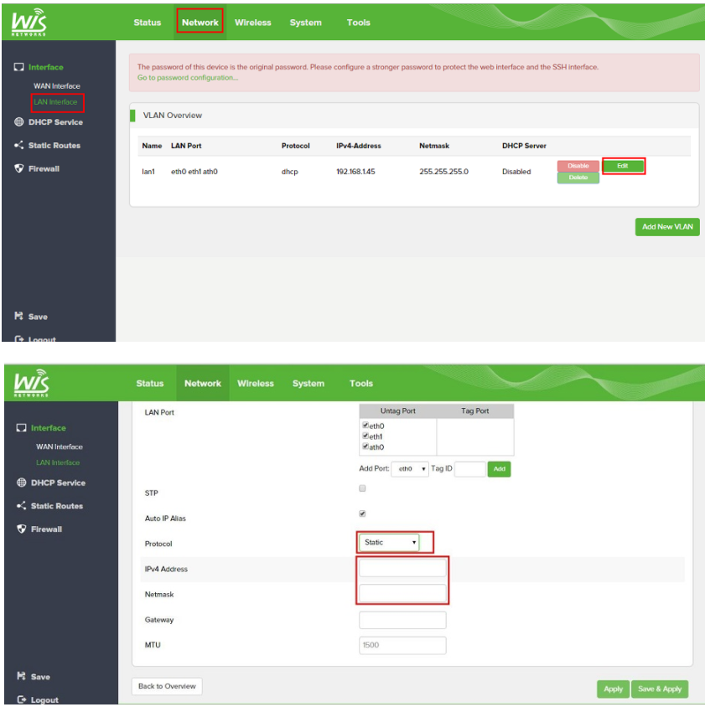Open the Add Port dropdown showing eth0
The width and height of the screenshot is (705, 707).
pyautogui.click(x=410, y=470)
